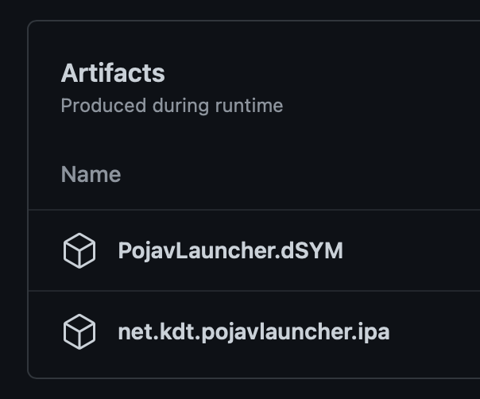
Task: Click the "Name" label above the artifact list
Action: [x=91, y=175]
